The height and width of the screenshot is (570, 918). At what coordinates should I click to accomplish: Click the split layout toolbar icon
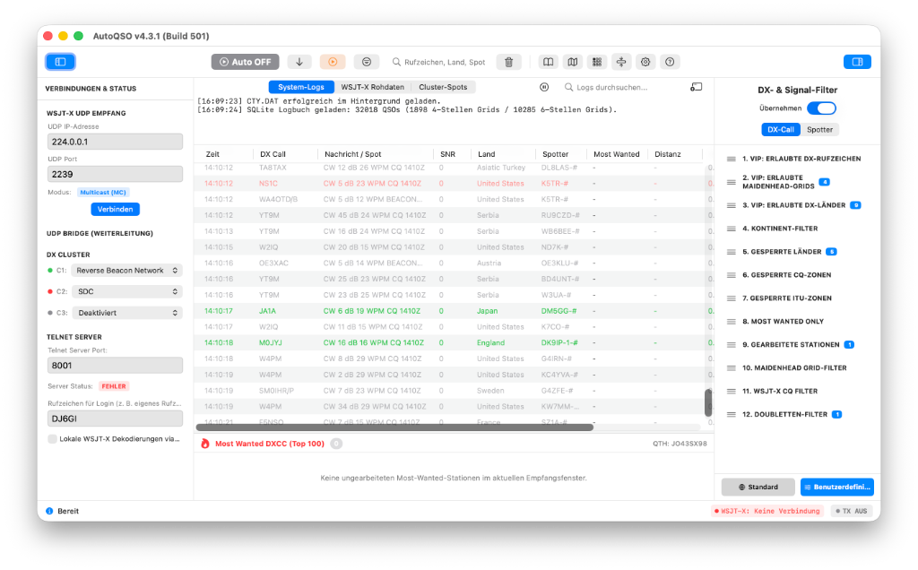coord(621,62)
